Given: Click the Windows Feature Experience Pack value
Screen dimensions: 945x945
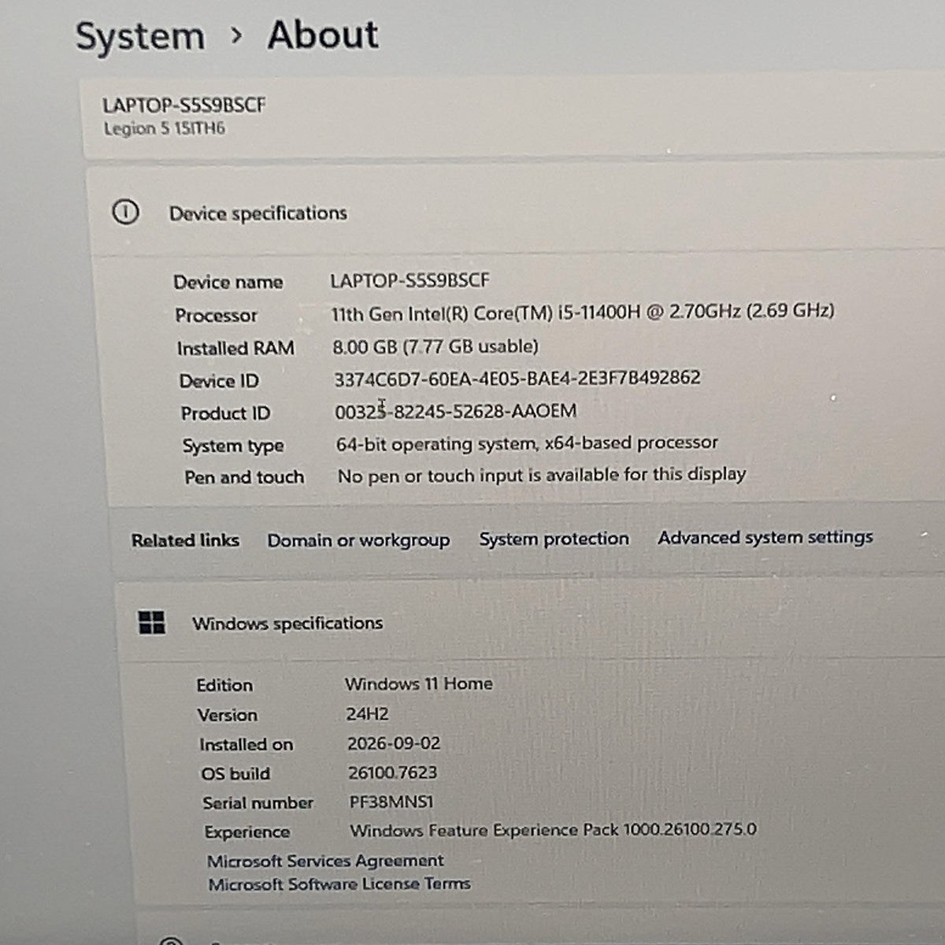Looking at the screenshot, I should click(x=553, y=830).
